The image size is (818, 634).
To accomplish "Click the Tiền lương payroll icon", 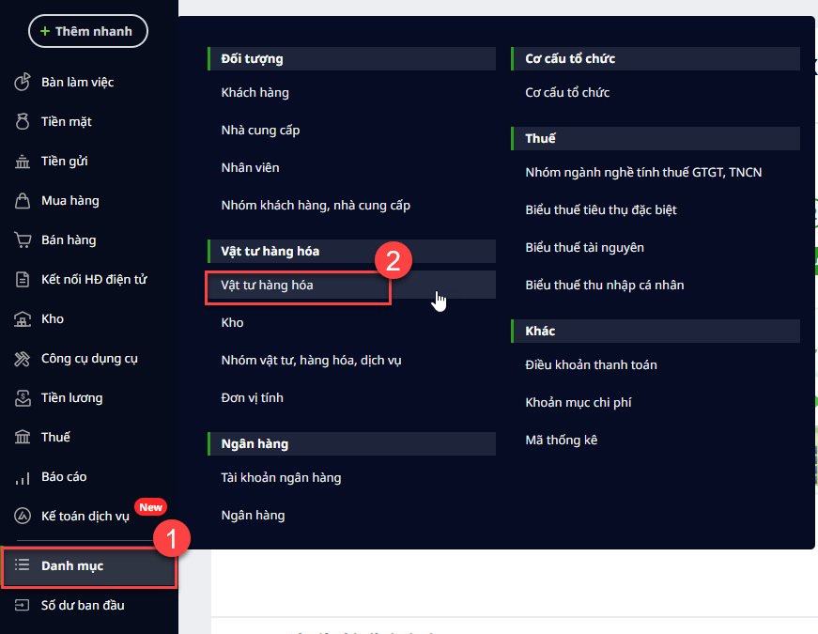I will point(23,398).
